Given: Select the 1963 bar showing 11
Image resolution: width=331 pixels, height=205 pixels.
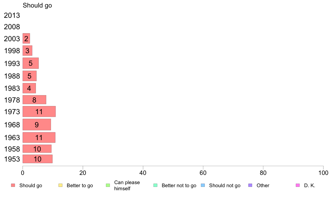Looking at the screenshot, I should pos(39,137).
